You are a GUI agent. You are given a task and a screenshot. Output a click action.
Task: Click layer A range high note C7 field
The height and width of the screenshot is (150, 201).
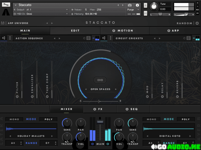click(48, 143)
